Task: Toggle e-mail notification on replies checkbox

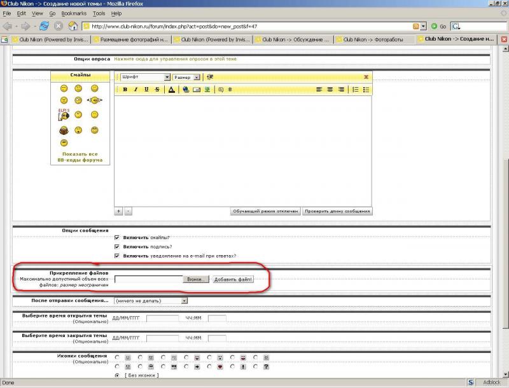Action: click(x=117, y=256)
